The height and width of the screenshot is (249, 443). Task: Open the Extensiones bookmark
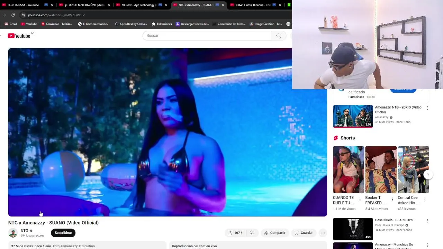(x=162, y=24)
